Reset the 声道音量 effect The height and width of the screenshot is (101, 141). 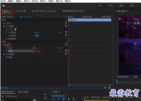click(x=66, y=54)
